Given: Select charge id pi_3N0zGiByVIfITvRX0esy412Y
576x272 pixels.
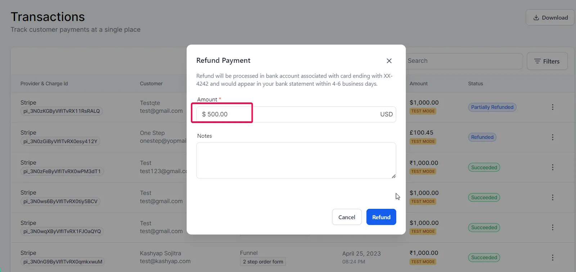Looking at the screenshot, I should pyautogui.click(x=60, y=141).
